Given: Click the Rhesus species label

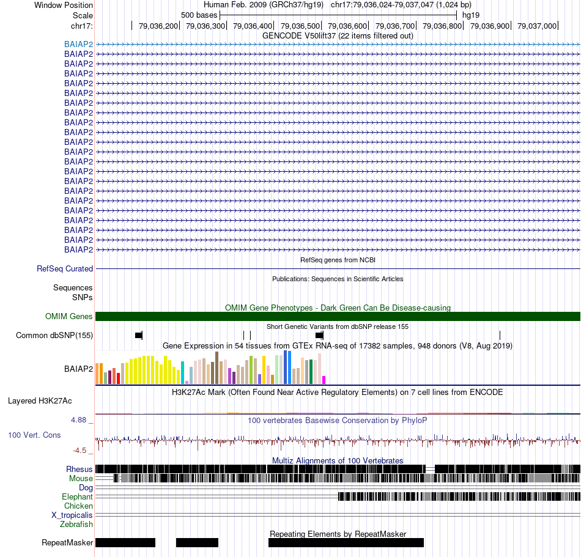Looking at the screenshot, I should point(80,469).
